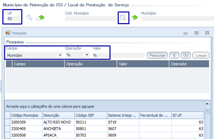Click the Pesquisar button
This screenshot has width=214, height=139.
(157, 55)
